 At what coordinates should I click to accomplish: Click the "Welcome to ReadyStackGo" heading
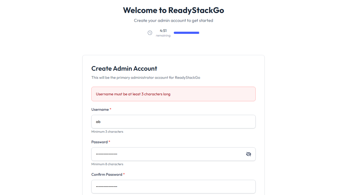(x=173, y=10)
